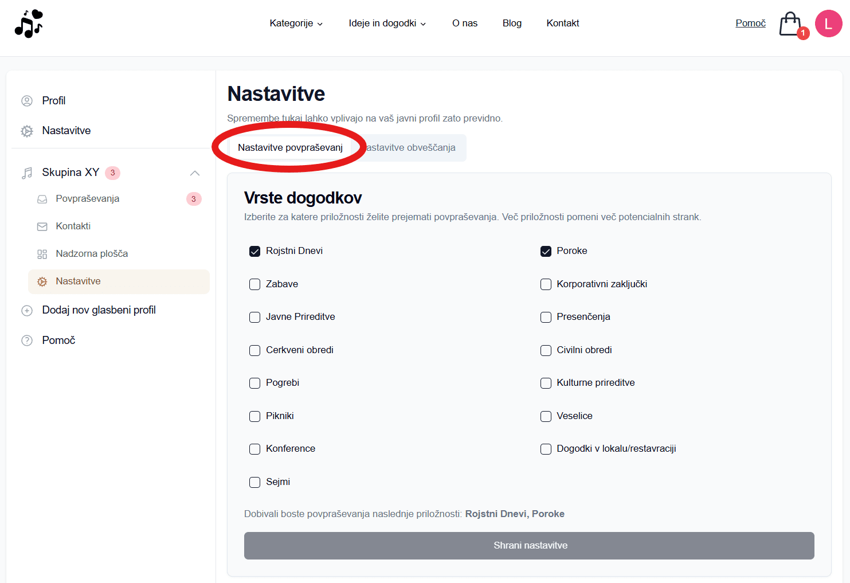This screenshot has width=850, height=583.
Task: Click the Nadzorna plošča grid icon
Action: point(42,254)
